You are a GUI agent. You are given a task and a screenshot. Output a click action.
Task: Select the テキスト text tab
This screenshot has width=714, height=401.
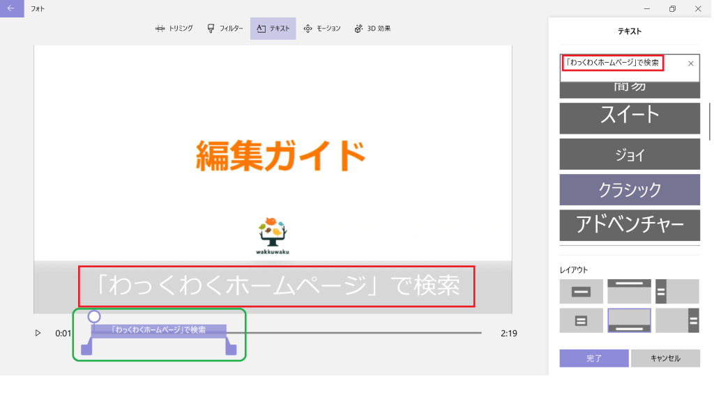pyautogui.click(x=273, y=29)
